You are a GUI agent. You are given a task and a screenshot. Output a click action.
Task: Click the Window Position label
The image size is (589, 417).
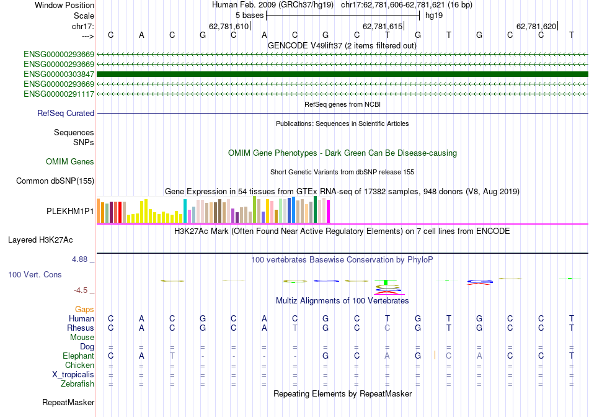[64, 5]
